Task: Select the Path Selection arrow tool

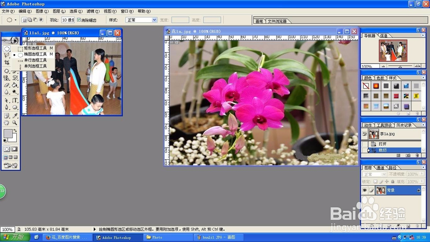Action: coord(7,100)
